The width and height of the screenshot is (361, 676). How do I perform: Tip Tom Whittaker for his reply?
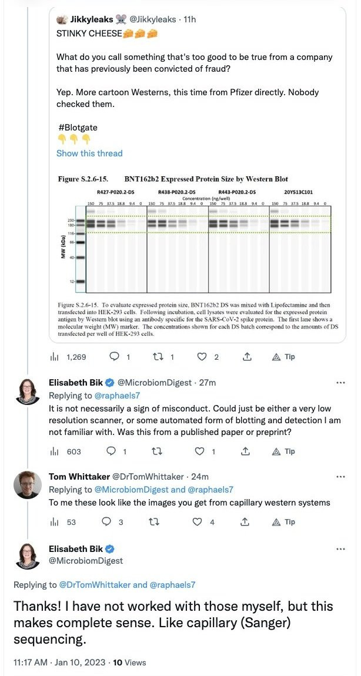click(283, 522)
